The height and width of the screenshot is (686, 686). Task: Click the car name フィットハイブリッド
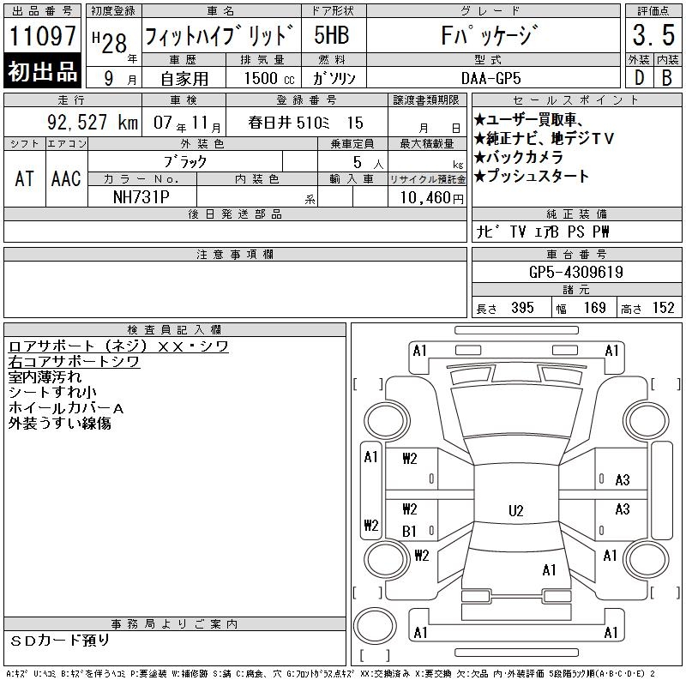220,35
